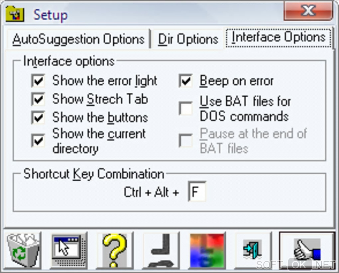Disable the Show the buttons checkbox
The width and height of the screenshot is (339, 273).
38,117
